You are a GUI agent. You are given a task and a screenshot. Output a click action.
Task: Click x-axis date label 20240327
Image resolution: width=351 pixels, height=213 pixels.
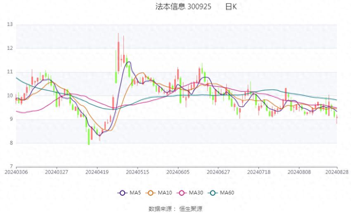57,172
